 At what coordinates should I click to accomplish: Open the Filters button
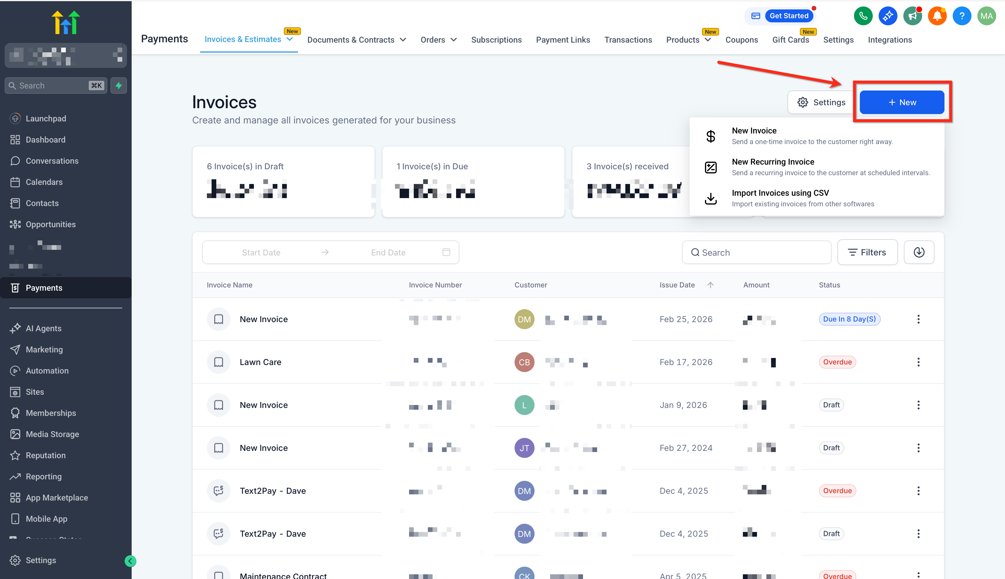[867, 252]
